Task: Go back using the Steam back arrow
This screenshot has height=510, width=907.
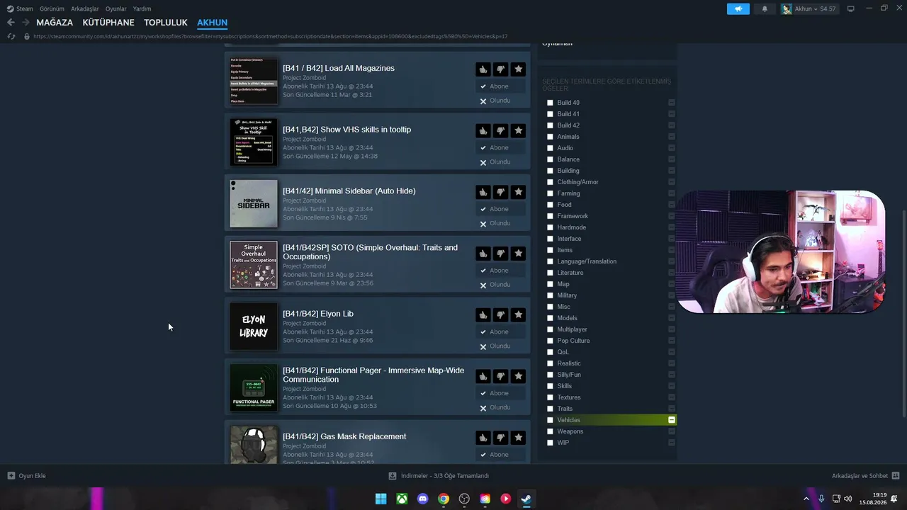Action: [x=11, y=23]
